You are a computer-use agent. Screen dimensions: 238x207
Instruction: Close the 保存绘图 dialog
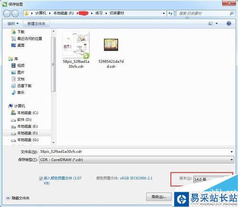pyautogui.click(x=229, y=3)
